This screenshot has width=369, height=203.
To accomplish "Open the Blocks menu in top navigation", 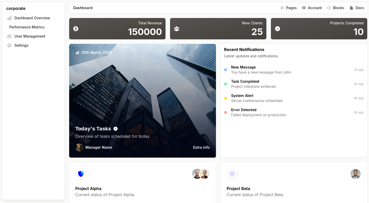I will tap(336, 8).
